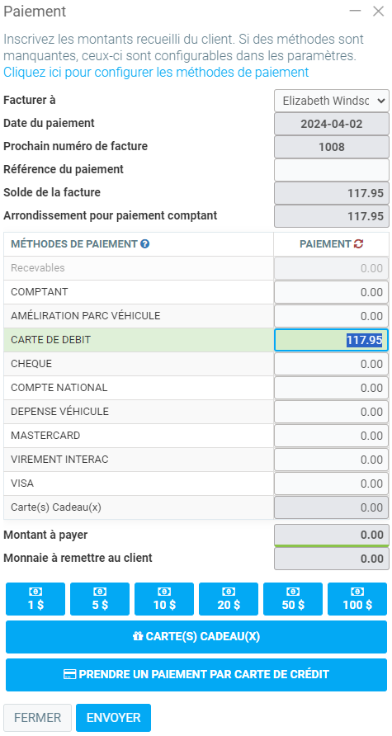Image resolution: width=392 pixels, height=736 pixels.
Task: Add a 100 $ cash bill
Action: tap(357, 599)
